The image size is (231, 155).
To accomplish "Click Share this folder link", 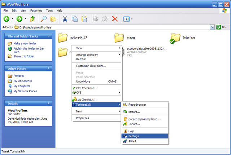I will (x=23, y=56).
